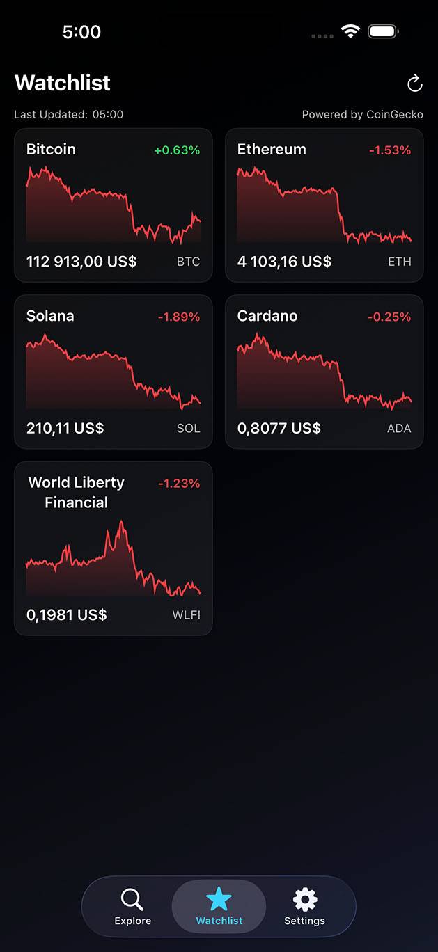Screen dimensions: 438x952
Task: Open the Ethereum coin card
Action: tap(324, 205)
